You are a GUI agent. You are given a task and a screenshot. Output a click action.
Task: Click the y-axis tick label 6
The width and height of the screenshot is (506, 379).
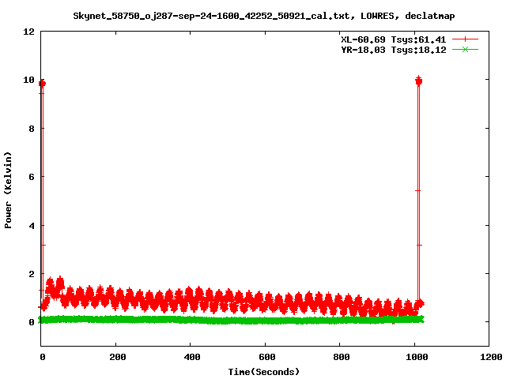click(32, 177)
